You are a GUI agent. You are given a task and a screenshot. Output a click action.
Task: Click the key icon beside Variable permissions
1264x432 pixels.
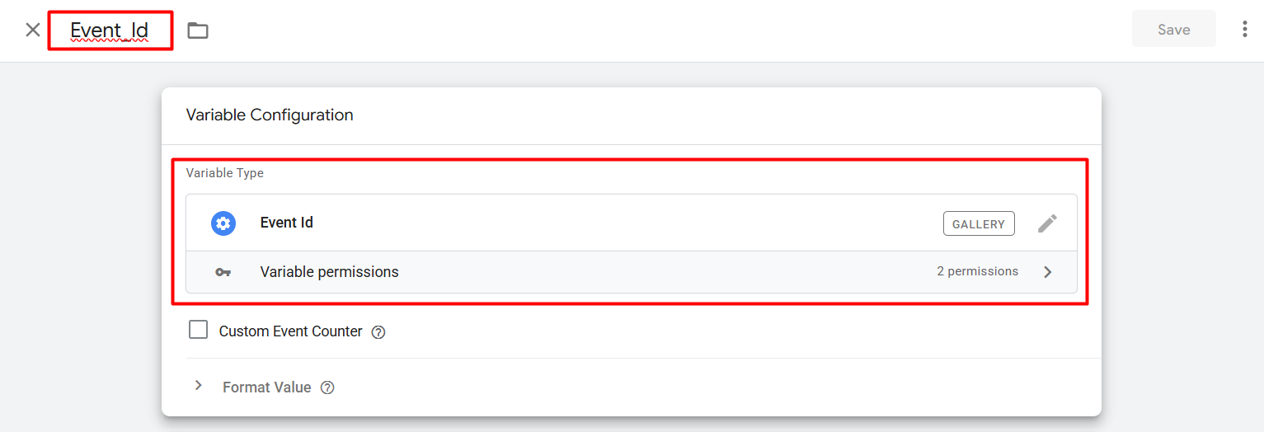223,272
